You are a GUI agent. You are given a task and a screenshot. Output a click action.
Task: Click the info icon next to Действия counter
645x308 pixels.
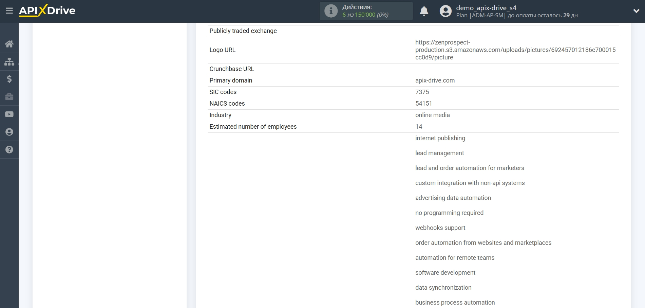330,11
